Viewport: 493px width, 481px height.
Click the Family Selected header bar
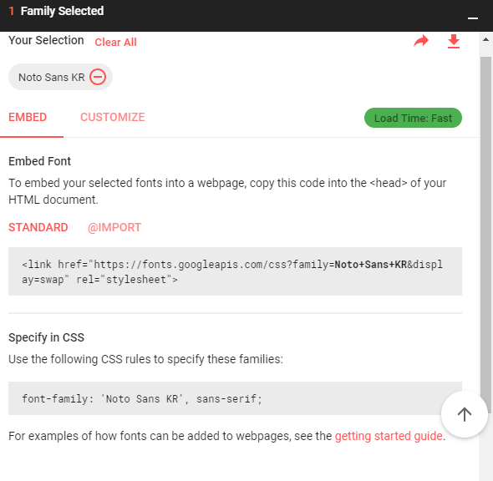pyautogui.click(x=246, y=15)
